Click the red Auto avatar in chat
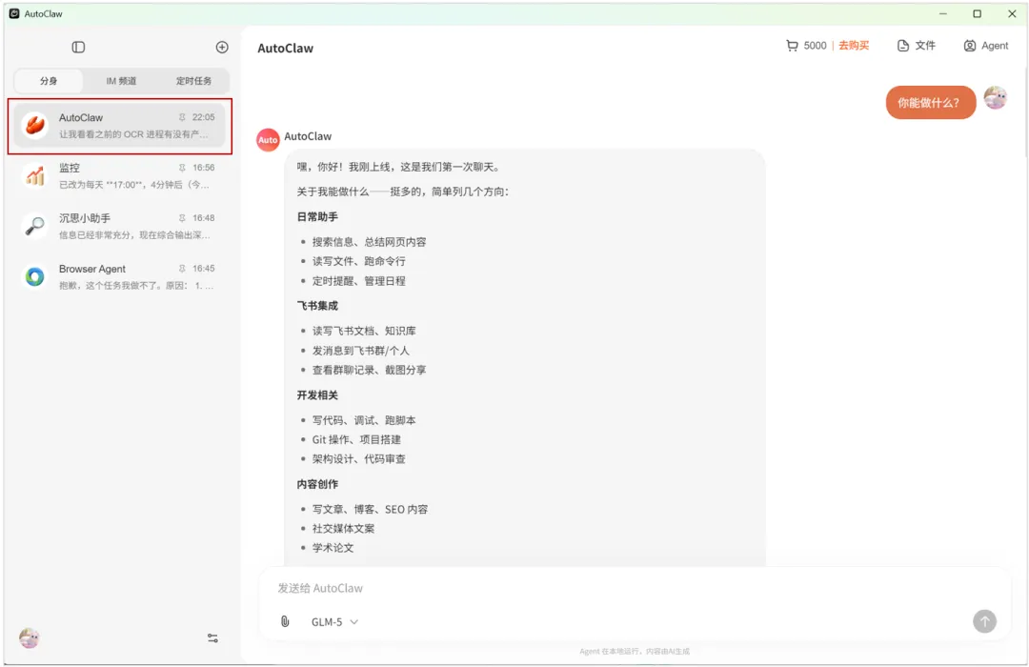Screen dimensions: 1029x667 (x=268, y=140)
